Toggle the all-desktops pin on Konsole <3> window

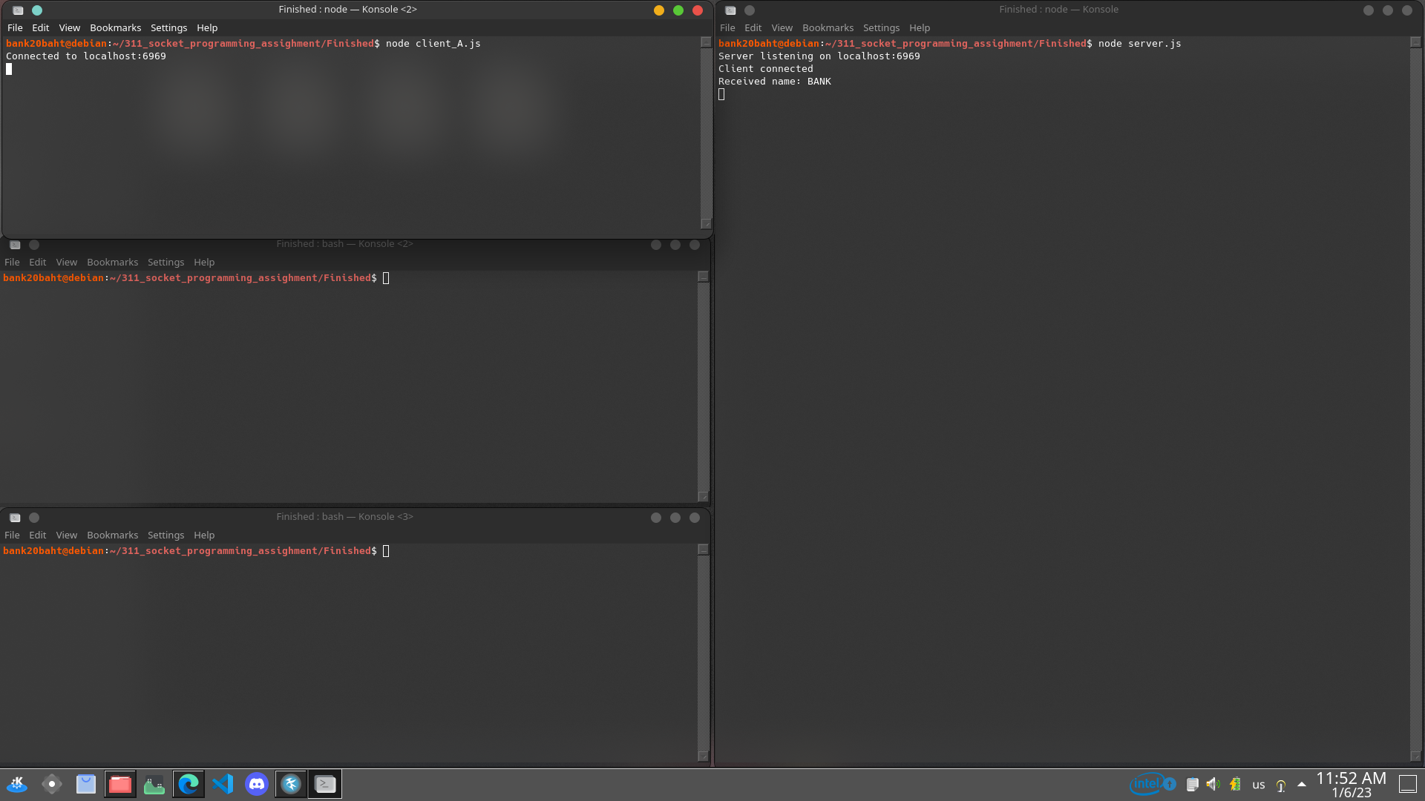pos(34,518)
